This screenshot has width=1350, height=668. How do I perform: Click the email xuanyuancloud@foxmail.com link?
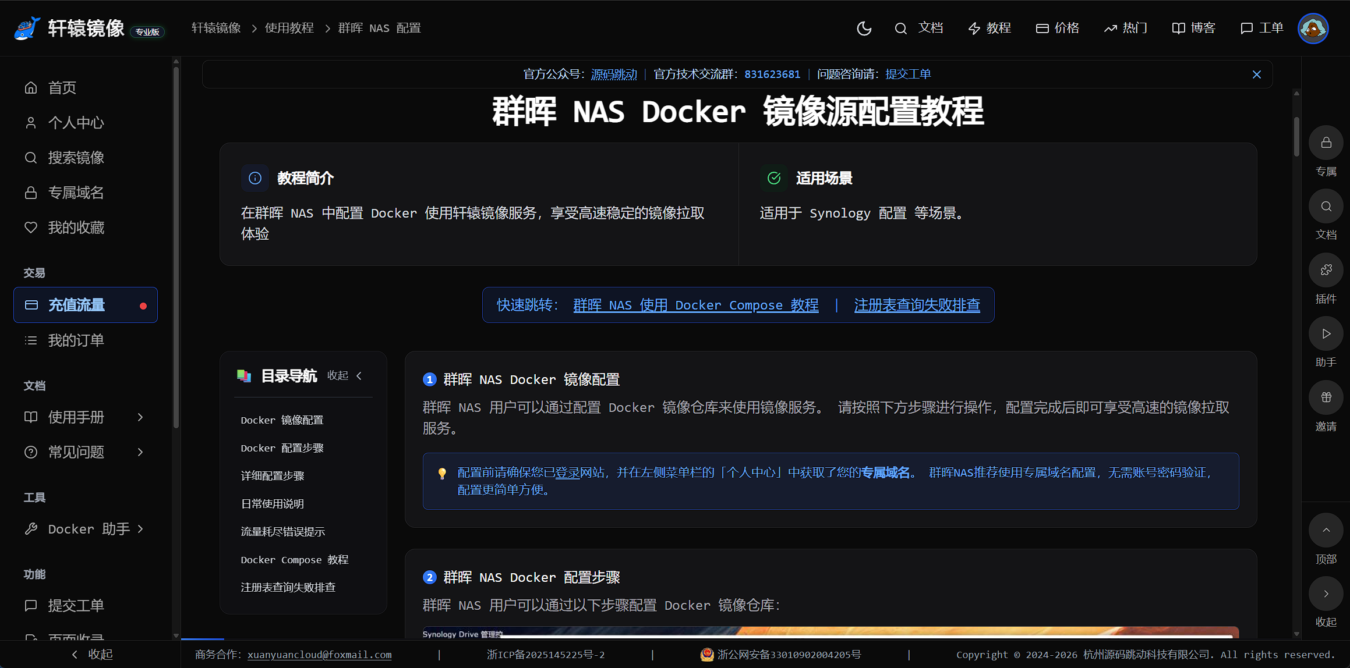[x=320, y=655]
